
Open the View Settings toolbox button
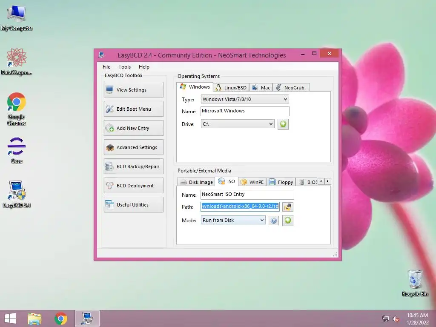point(133,90)
